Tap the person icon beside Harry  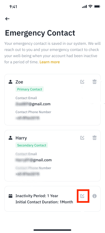tap(10, 138)
